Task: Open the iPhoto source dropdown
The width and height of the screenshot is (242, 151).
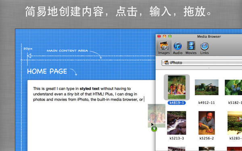Action: tap(202, 63)
